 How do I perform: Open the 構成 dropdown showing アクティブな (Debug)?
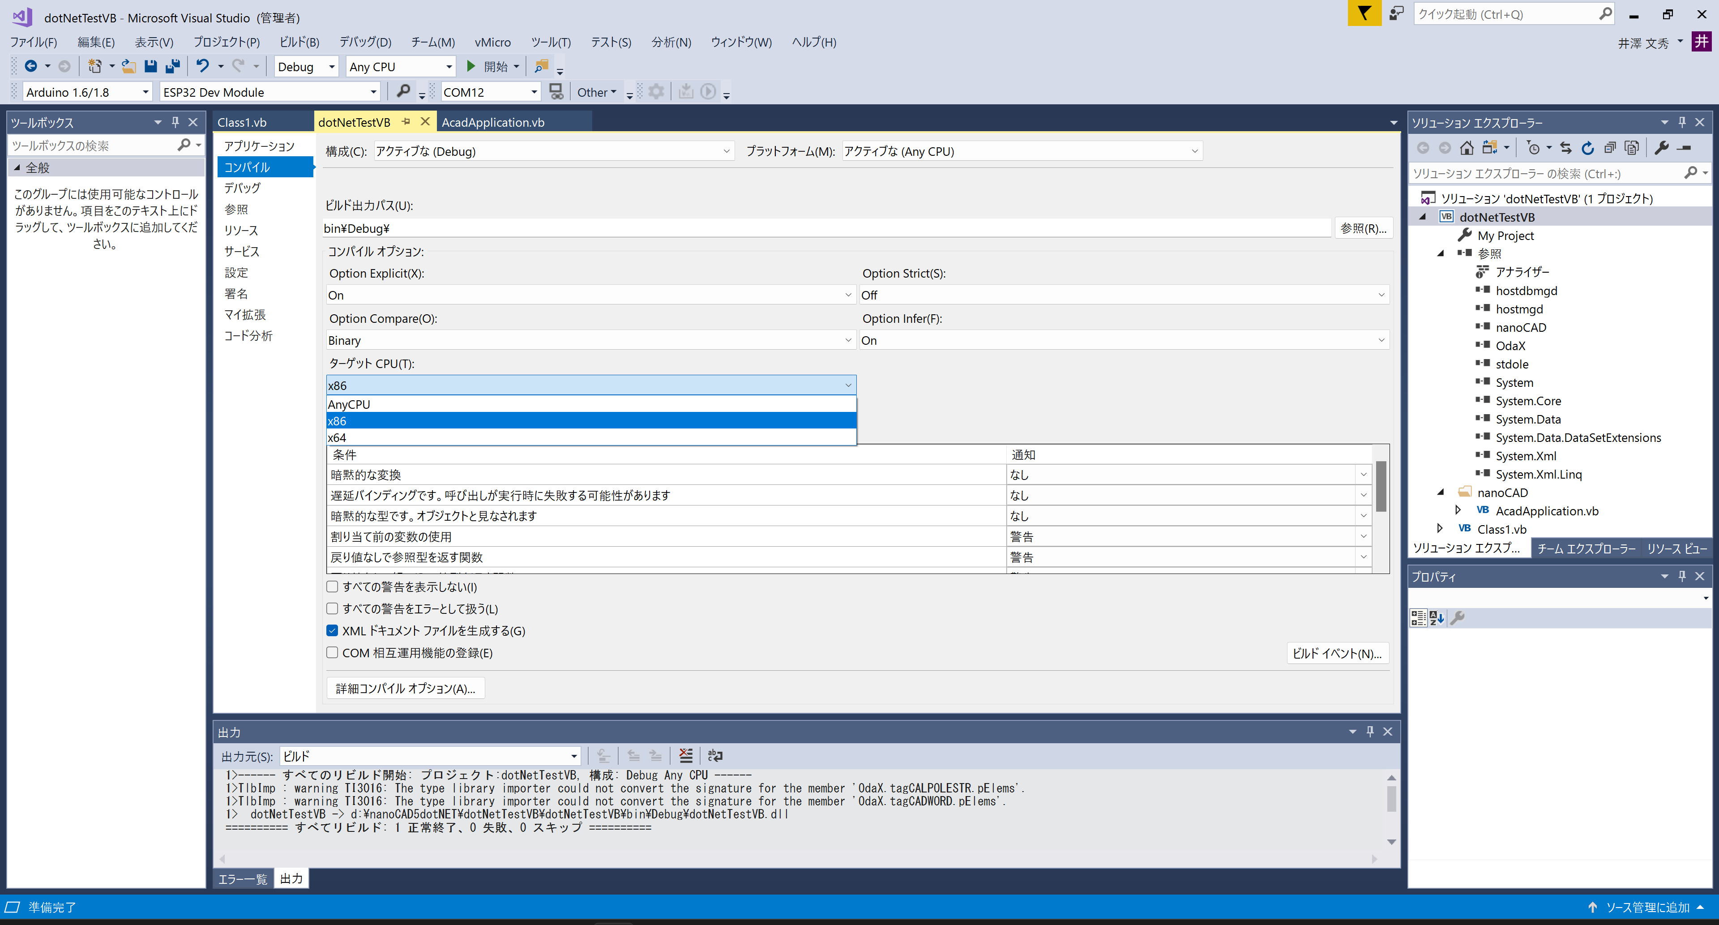tap(553, 151)
